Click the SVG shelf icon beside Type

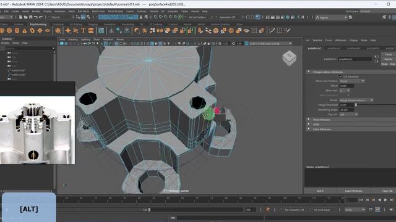tap(91, 31)
